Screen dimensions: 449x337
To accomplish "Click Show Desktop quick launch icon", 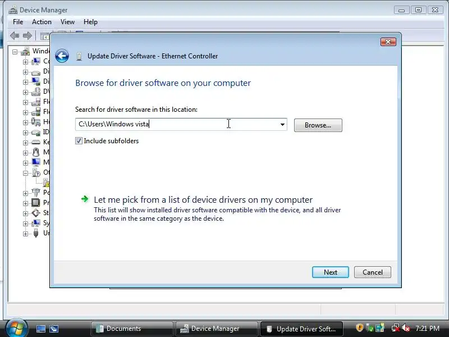I will click(40, 329).
